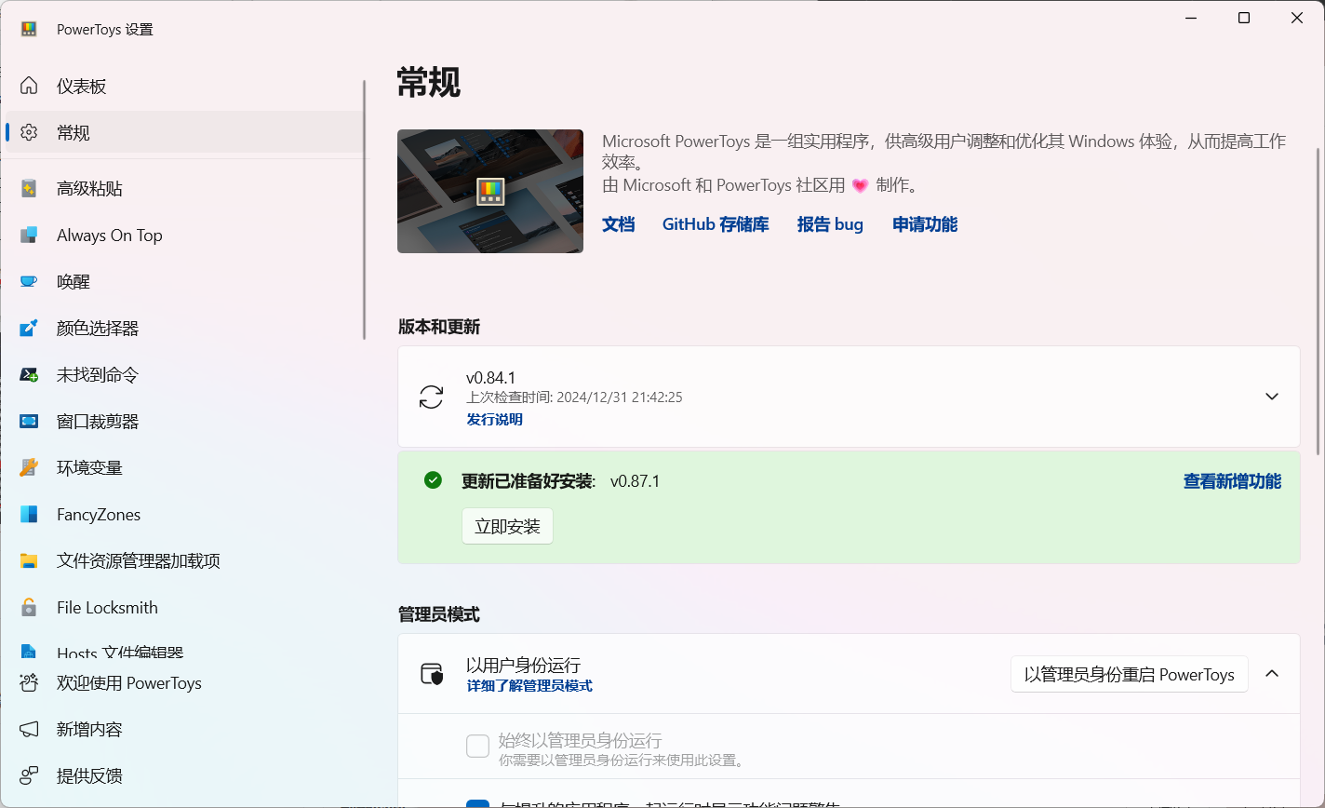1325x808 pixels.
Task: Open the 文档 link
Action: (x=618, y=224)
